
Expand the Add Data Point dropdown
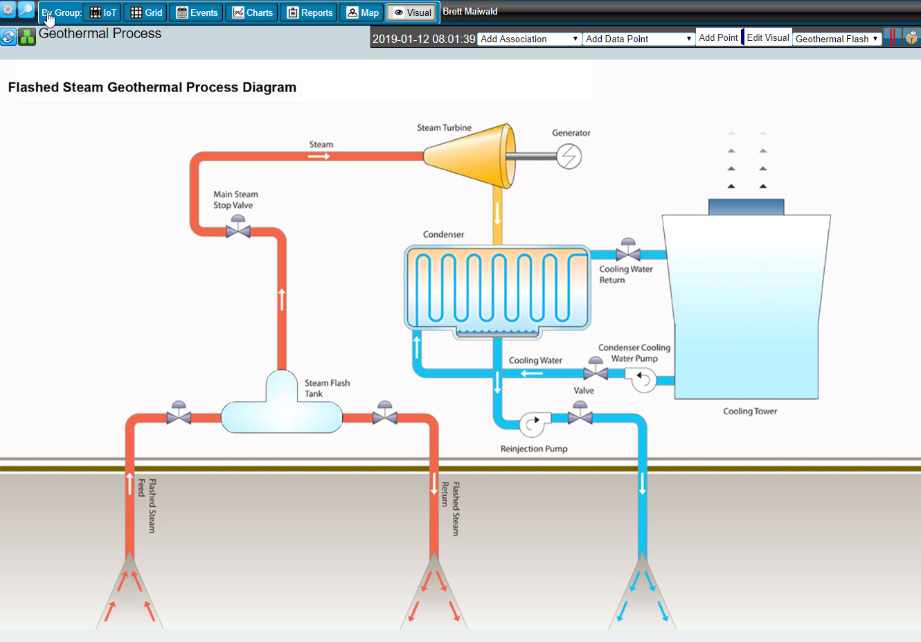coord(638,39)
